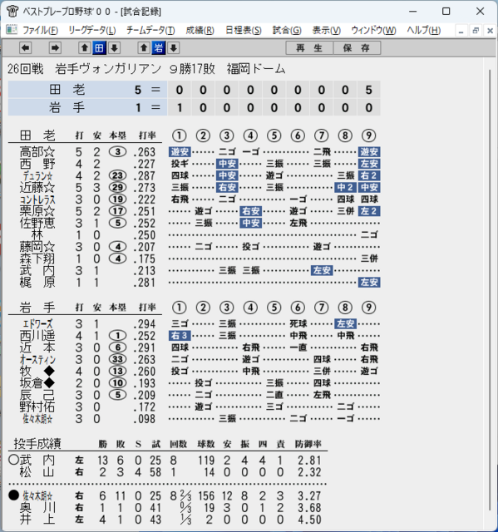The width and height of the screenshot is (498, 532).
Task: Click the up arrow before 田 icon
Action: tap(85, 48)
